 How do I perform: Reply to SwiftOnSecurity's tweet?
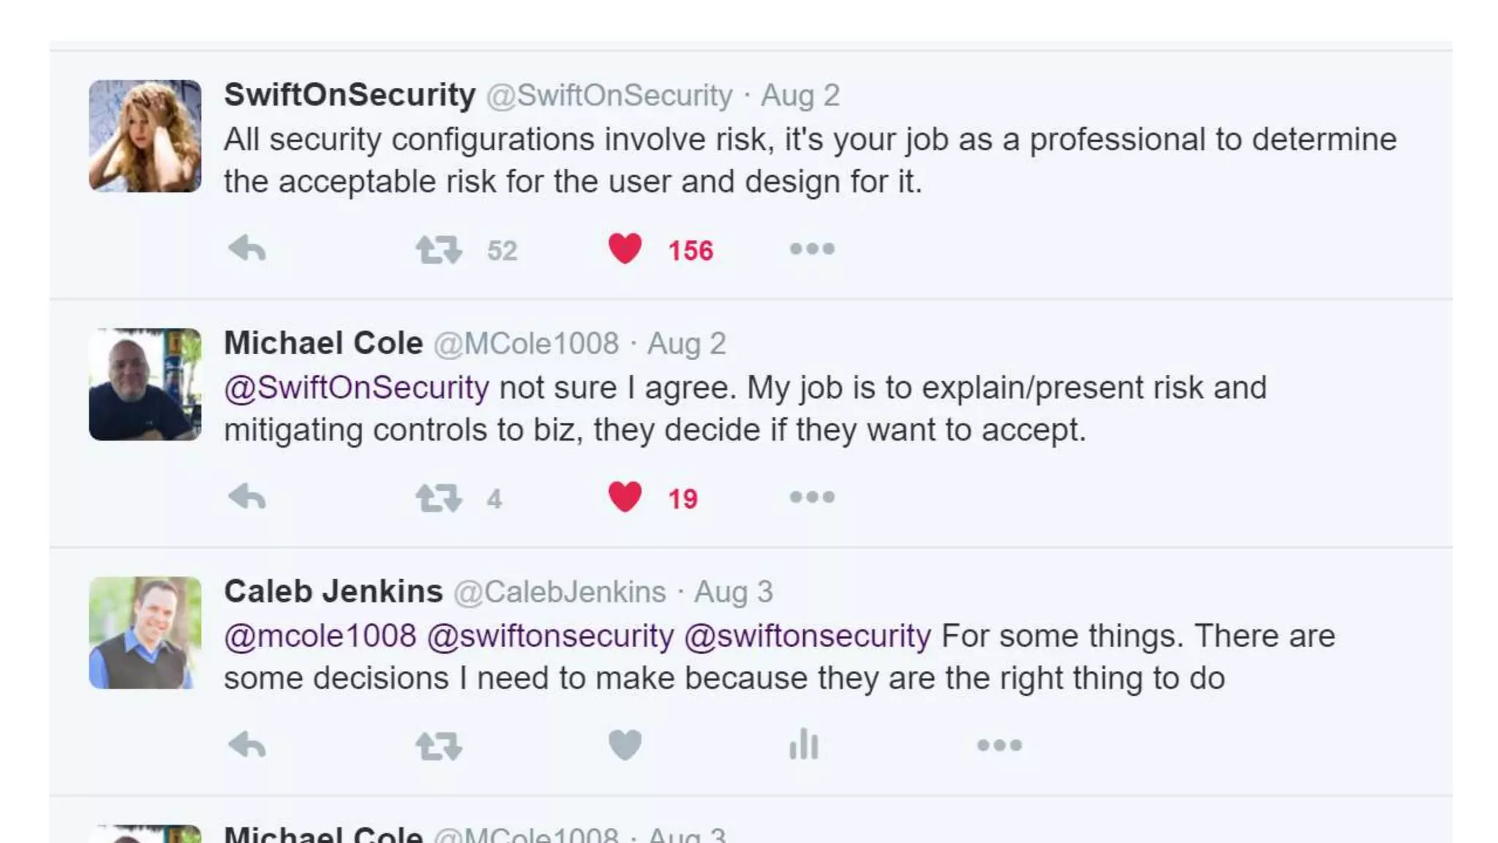pyautogui.click(x=247, y=250)
